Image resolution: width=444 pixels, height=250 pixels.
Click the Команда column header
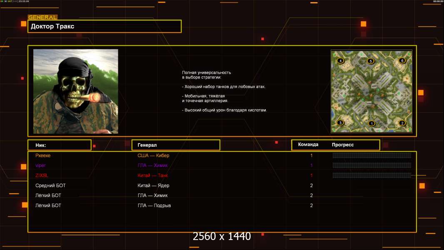point(308,145)
